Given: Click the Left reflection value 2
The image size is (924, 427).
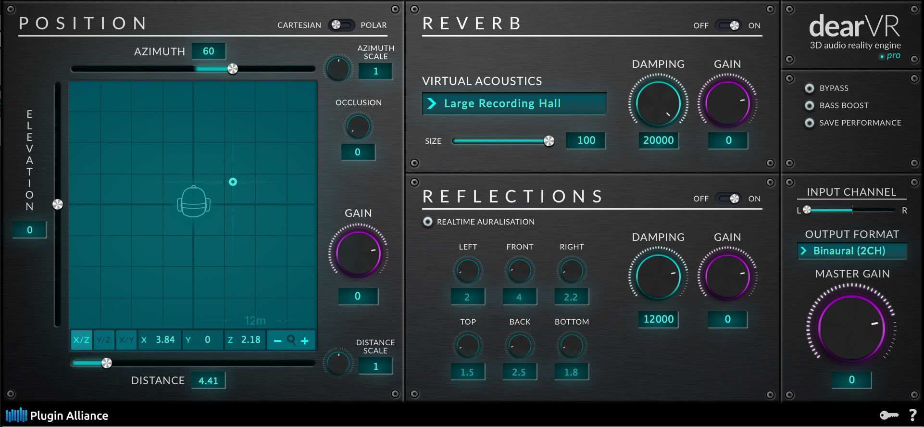Looking at the screenshot, I should click(467, 297).
